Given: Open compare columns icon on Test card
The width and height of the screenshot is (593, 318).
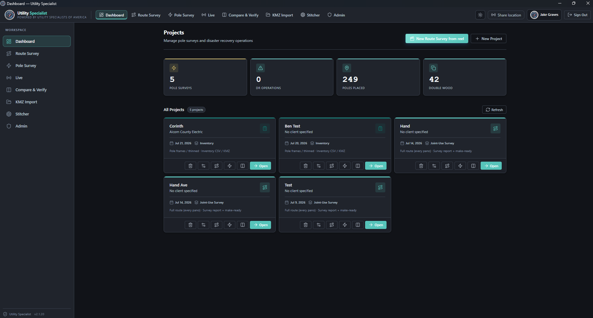Looking at the screenshot, I should 358,225.
